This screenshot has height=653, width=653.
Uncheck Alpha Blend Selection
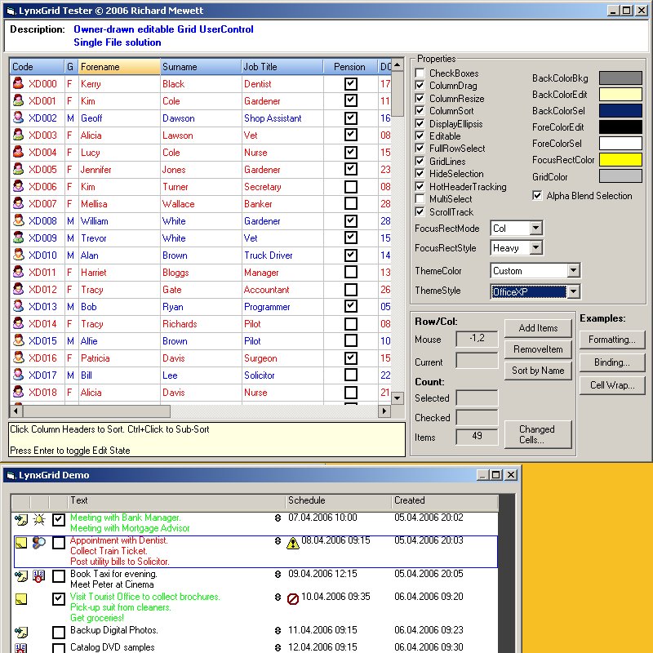point(537,196)
